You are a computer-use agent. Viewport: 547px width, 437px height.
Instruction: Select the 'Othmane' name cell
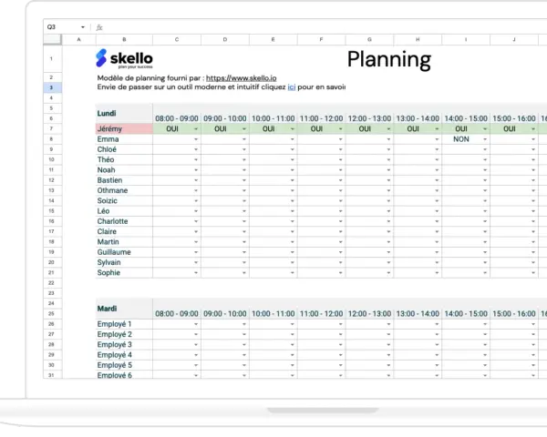[124, 190]
